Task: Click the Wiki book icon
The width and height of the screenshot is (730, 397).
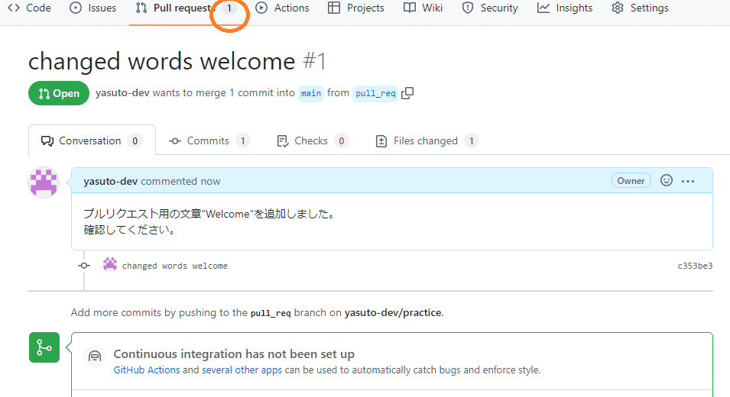Action: pos(410,8)
